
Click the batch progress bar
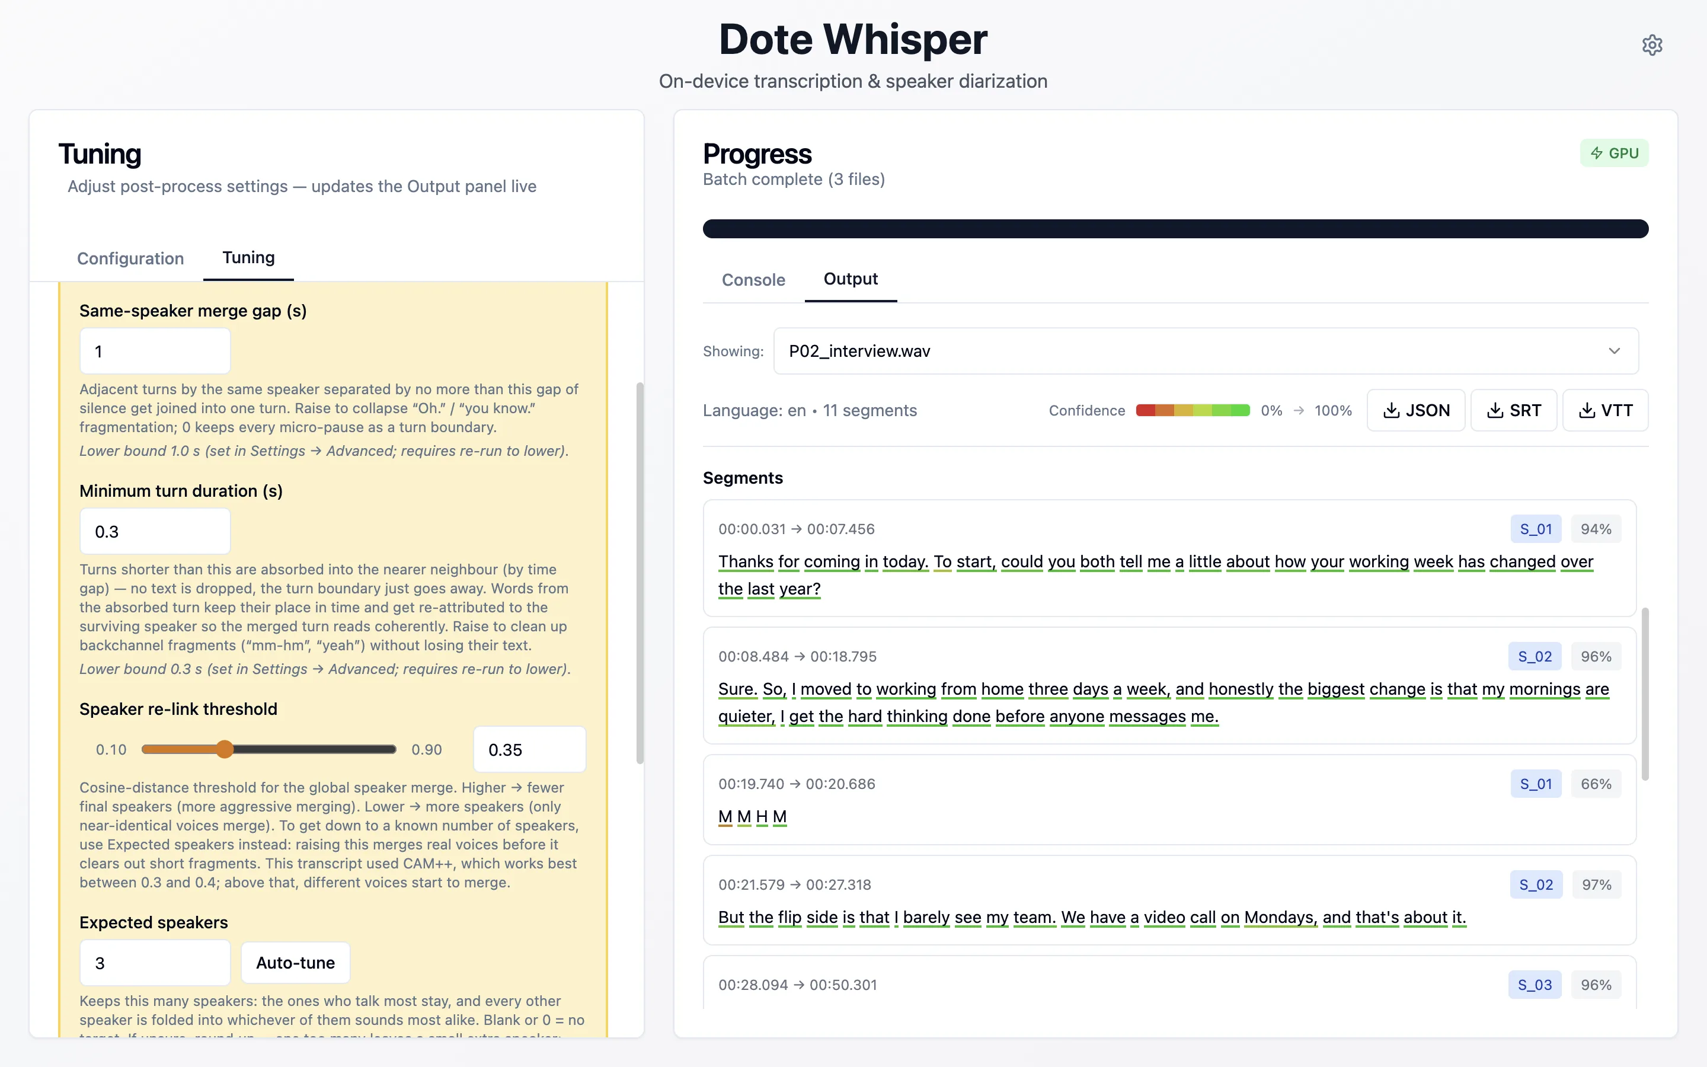[1175, 229]
